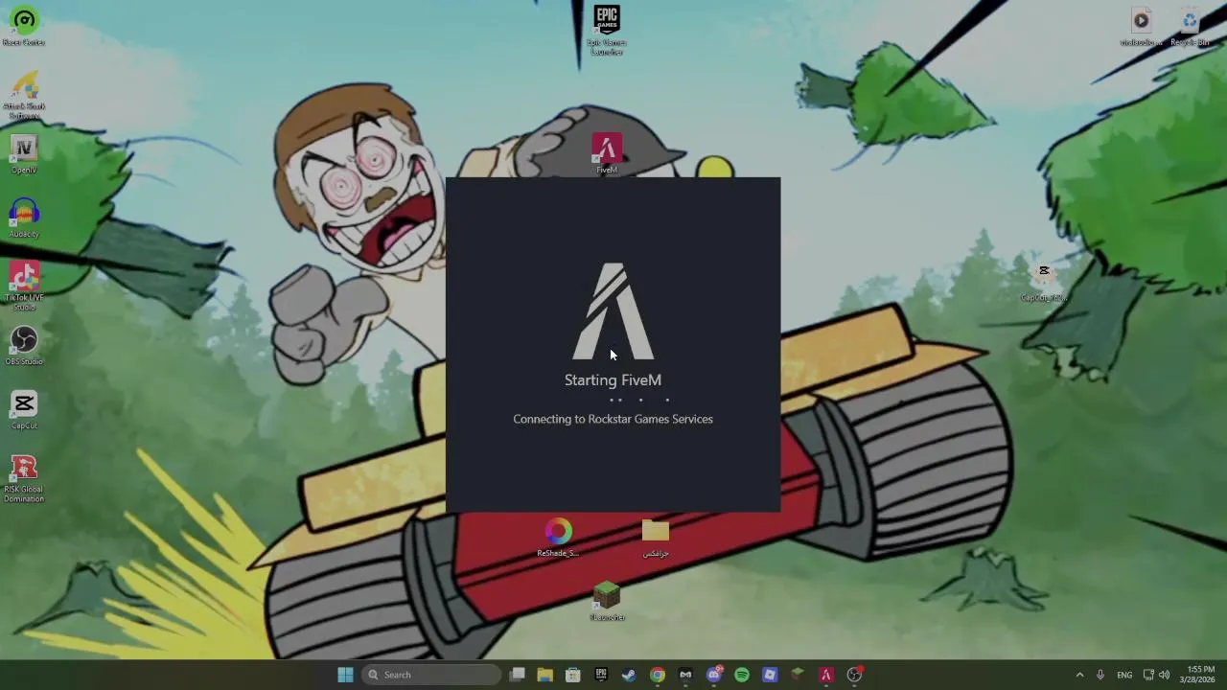Switch to OBS Studio in the taskbar
This screenshot has height=690, width=1227.
[x=854, y=675]
